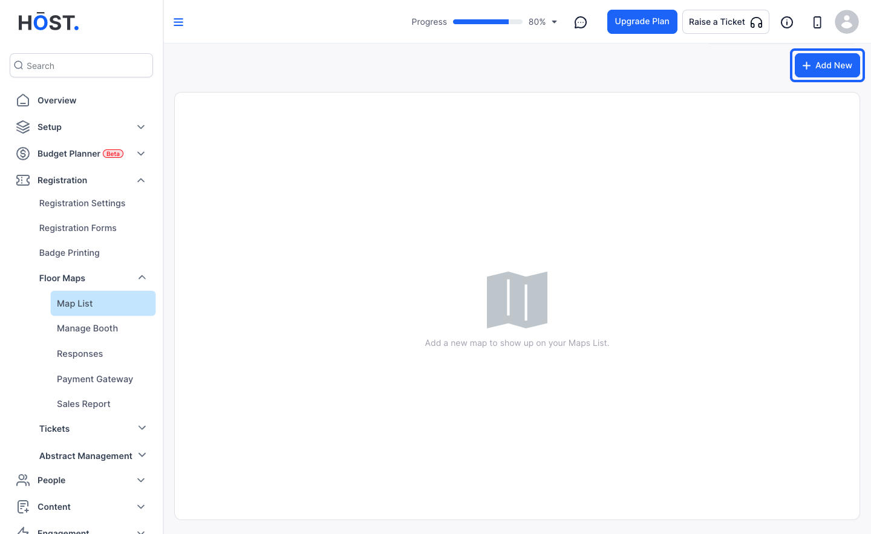Screen dimensions: 871x534
Task: Click the Progress label text
Action: click(429, 22)
